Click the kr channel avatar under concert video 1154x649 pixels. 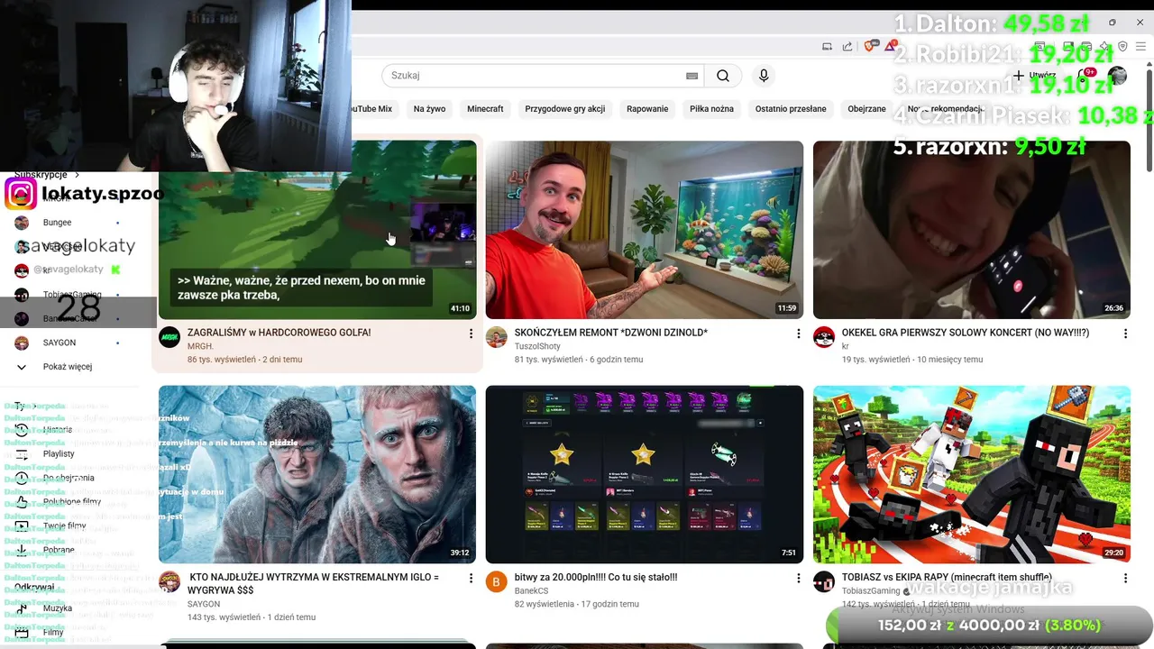(x=824, y=337)
